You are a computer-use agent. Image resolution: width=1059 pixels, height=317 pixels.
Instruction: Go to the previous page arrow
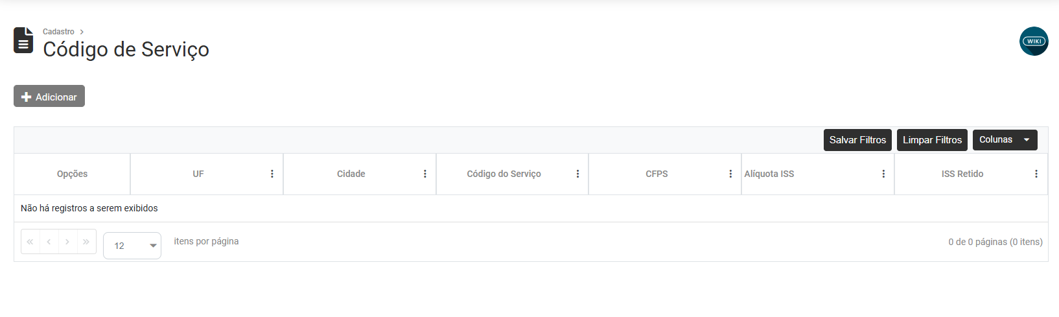(49, 242)
